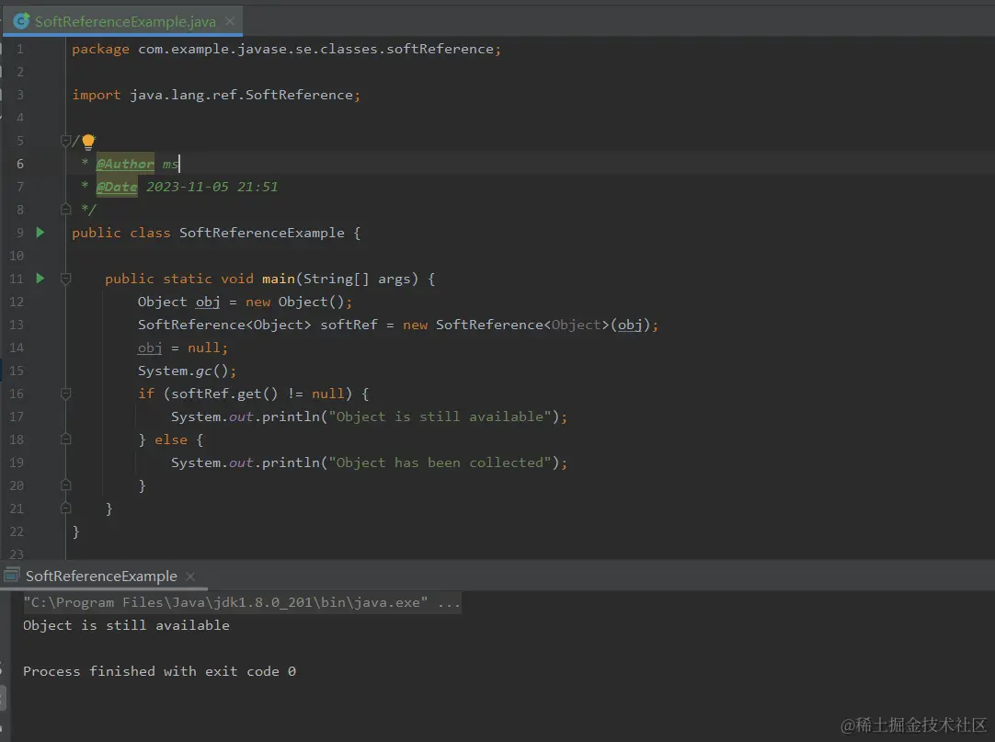The image size is (995, 742).
Task: Click the @Date tag in the Javadoc
Action: tap(117, 187)
